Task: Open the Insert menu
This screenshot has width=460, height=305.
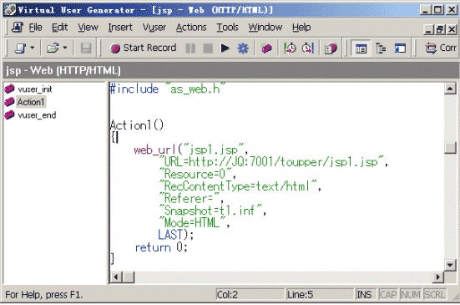Action: point(120,28)
